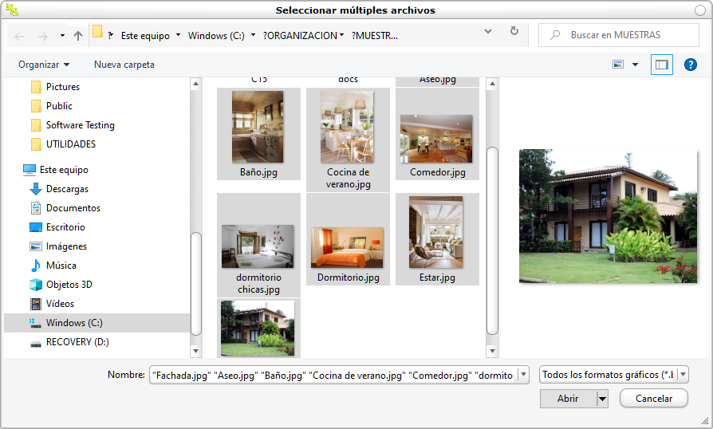Open the Organizar menu
This screenshot has height=429, width=713.
44,65
